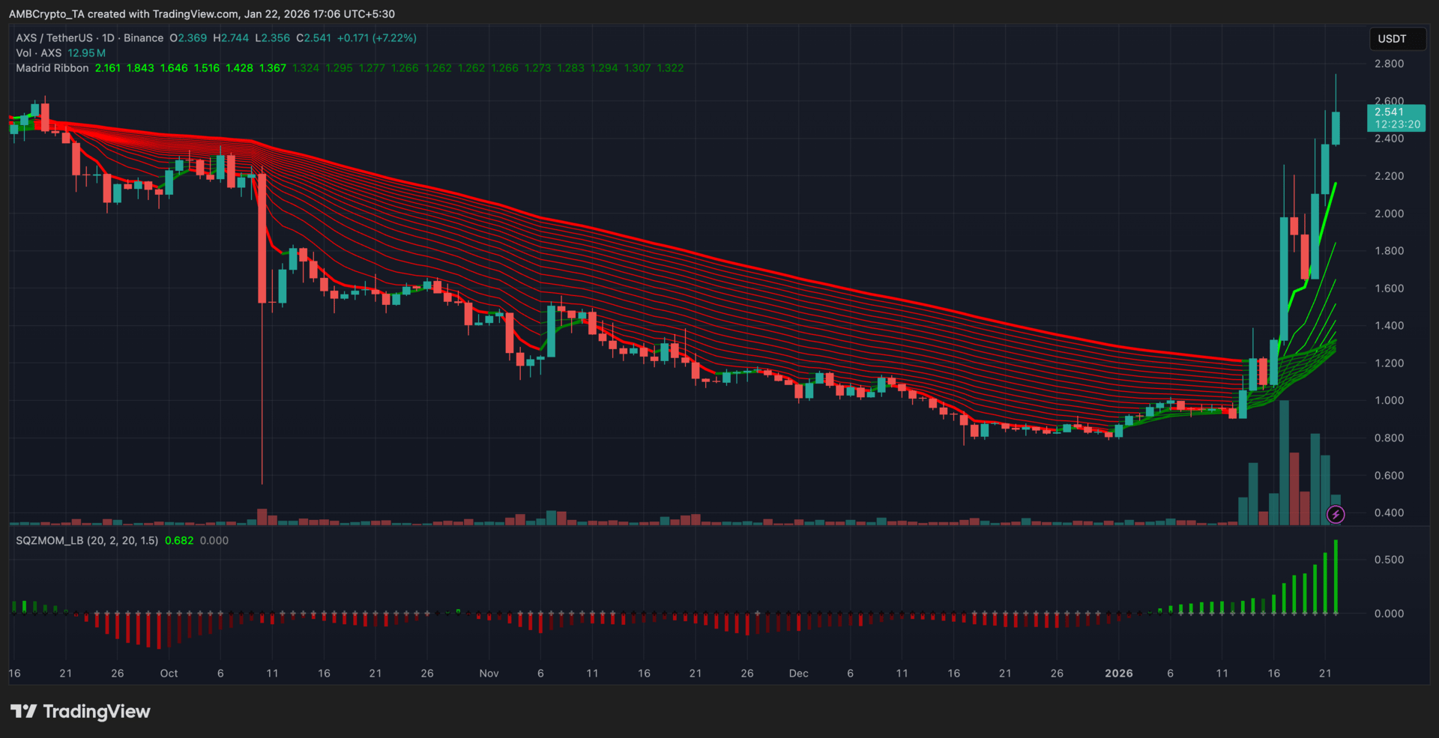The width and height of the screenshot is (1439, 738).
Task: Click the 1.800 price axis label
Action: 1389,251
